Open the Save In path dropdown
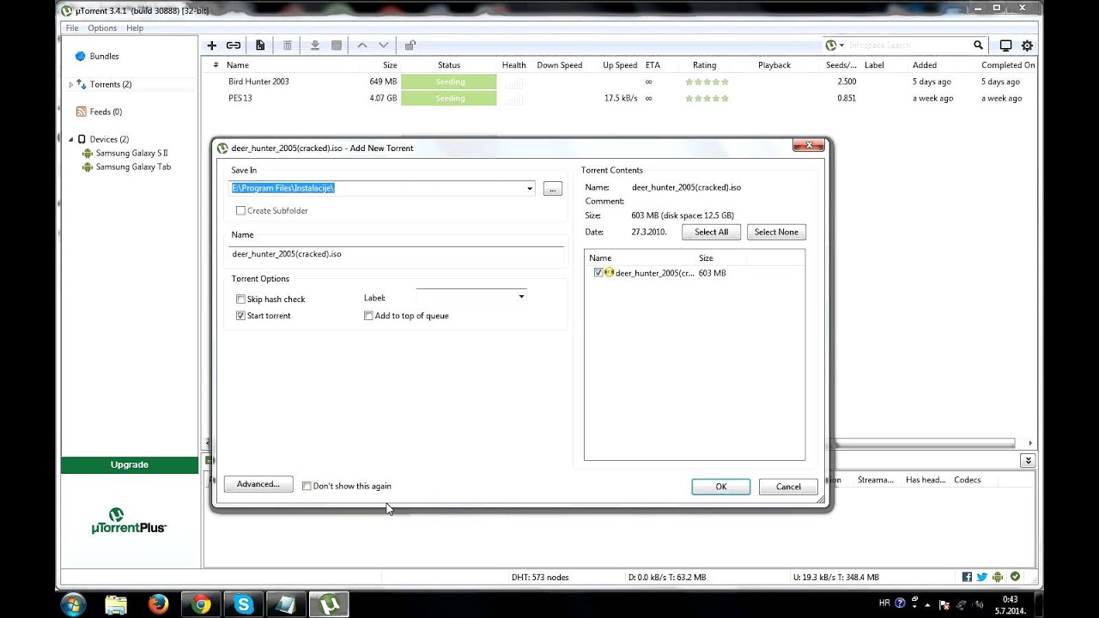This screenshot has width=1099, height=618. [x=530, y=189]
